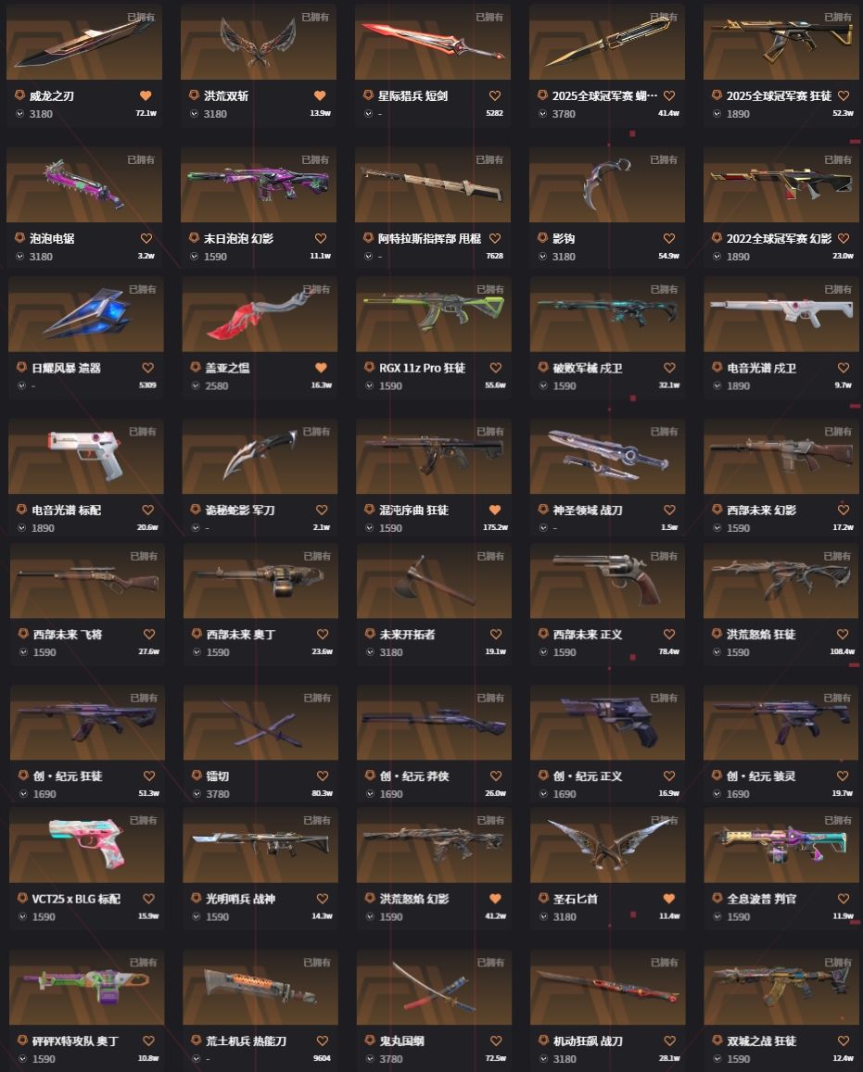Screen dimensions: 863x1072
Task: Click heart icon for 鬼丸国纲
Action: coord(496,1041)
